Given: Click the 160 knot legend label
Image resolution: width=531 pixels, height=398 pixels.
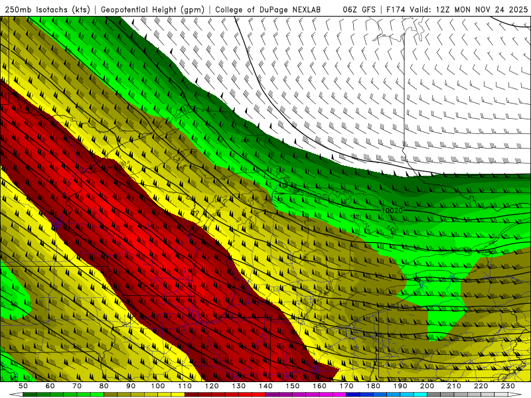Looking at the screenshot, I should (x=319, y=386).
